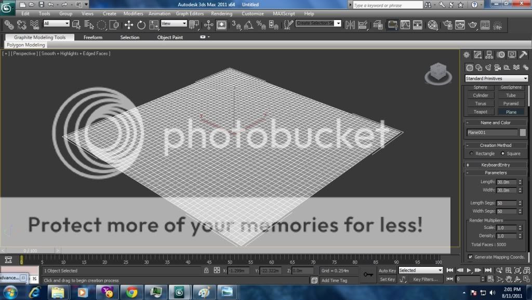
Task: Click the Render Production teapot icon
Action: [x=472, y=25]
